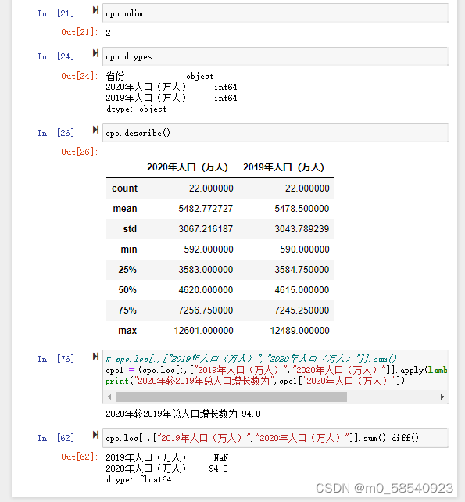Click max value 12489.000000
The image size is (465, 502).
(299, 331)
